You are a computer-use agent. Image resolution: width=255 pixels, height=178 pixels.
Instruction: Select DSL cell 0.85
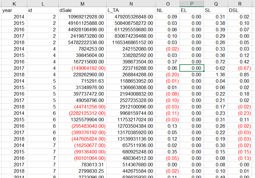[x=240, y=75]
